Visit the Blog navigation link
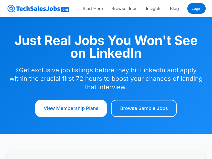The width and height of the screenshot is (212, 159). click(x=174, y=8)
